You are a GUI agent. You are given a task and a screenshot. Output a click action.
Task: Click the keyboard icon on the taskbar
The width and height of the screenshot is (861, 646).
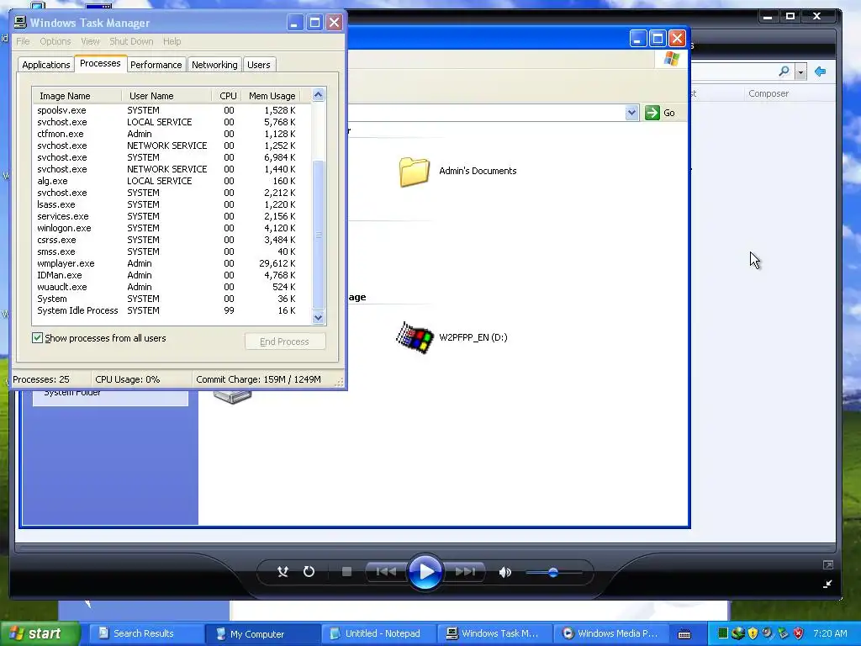[x=684, y=634]
